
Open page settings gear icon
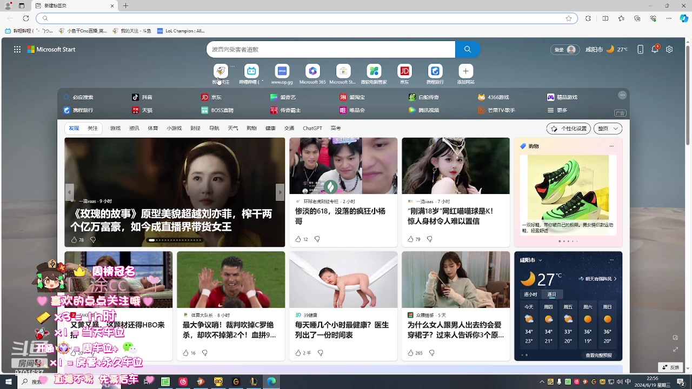pyautogui.click(x=669, y=49)
